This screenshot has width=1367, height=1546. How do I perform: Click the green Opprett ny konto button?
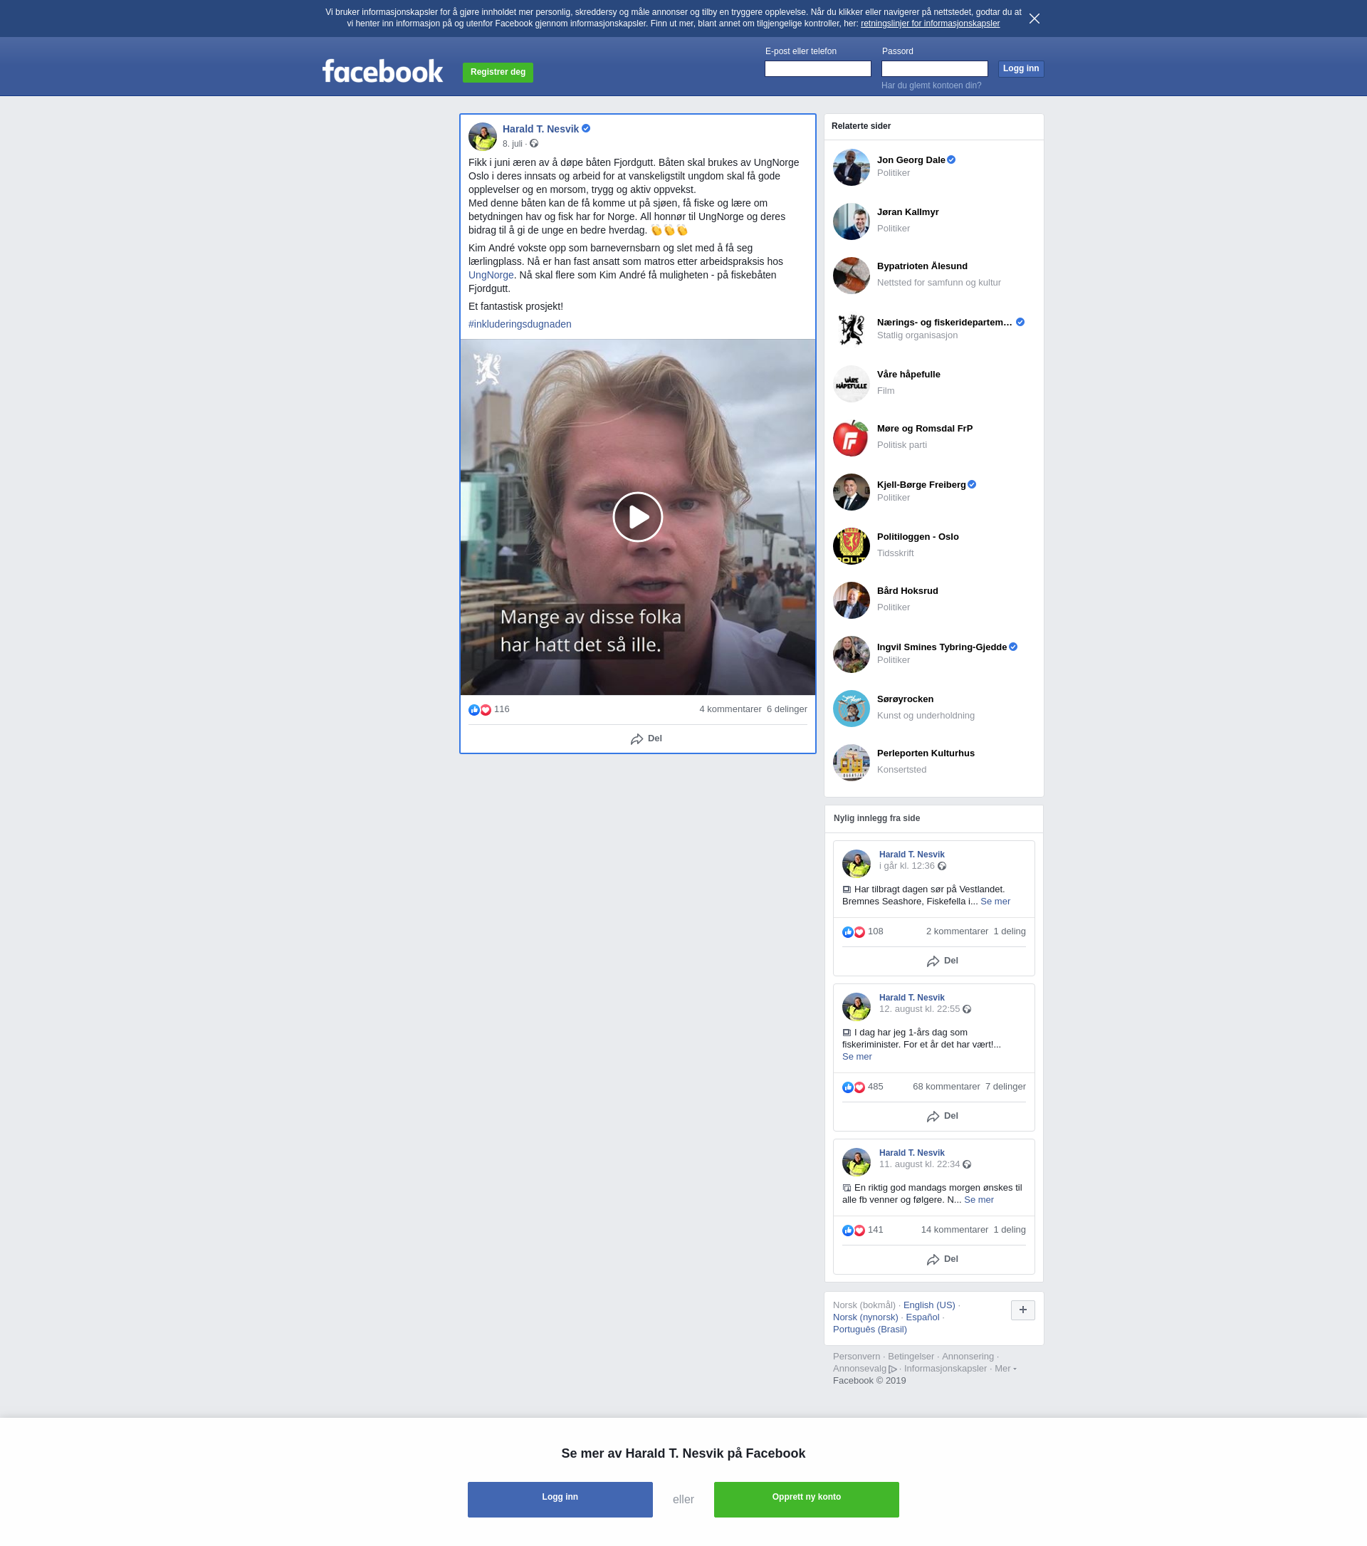coord(806,1499)
